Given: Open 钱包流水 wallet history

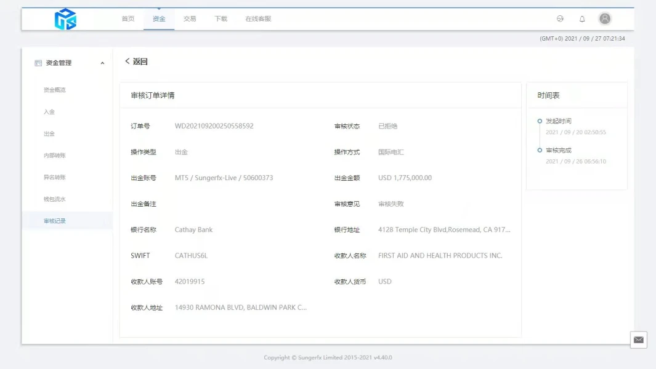Looking at the screenshot, I should click(54, 199).
